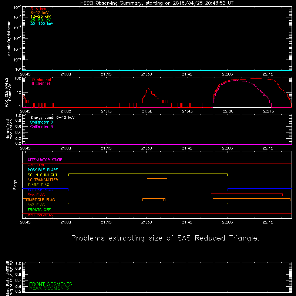Image resolution: width=296 pixels, height=296 pixels.
Task: Click the LO channel legend label
Action: point(41,80)
